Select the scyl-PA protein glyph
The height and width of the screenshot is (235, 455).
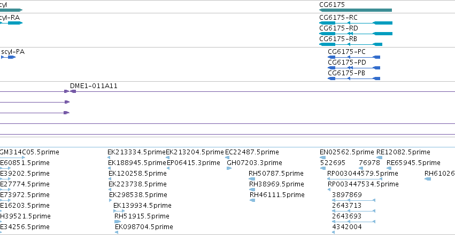[8, 57]
